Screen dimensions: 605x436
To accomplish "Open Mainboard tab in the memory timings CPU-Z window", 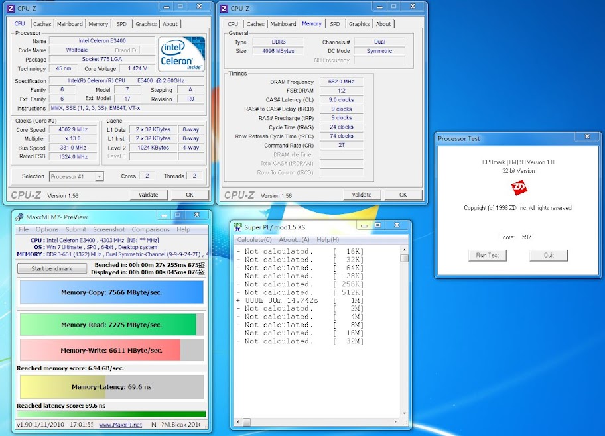I will (283, 24).
